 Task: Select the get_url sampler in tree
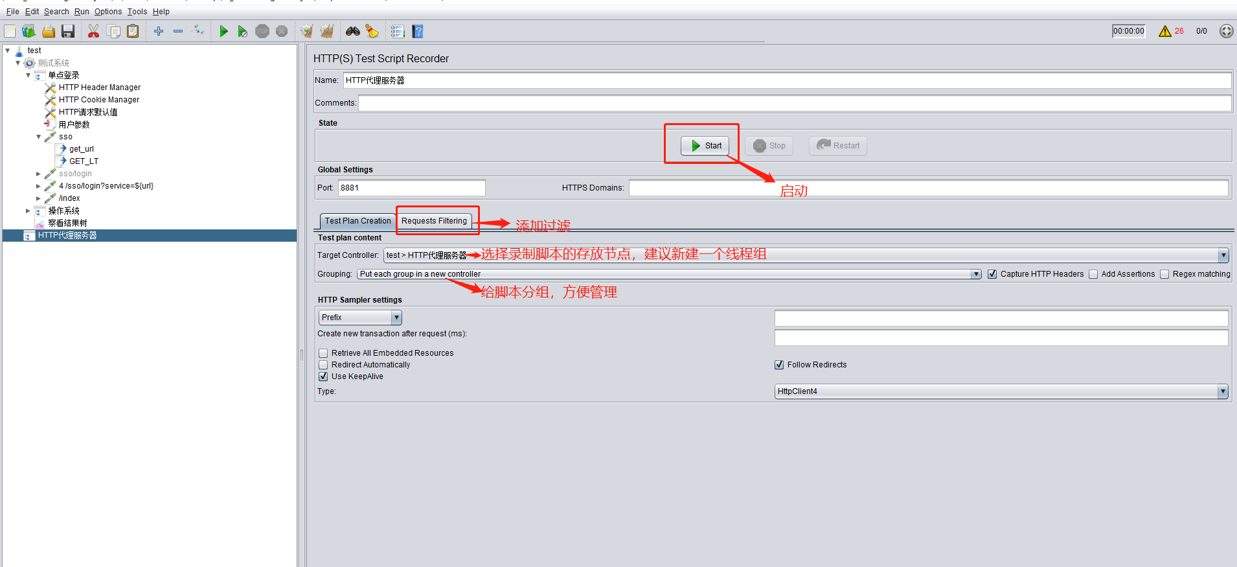pyautogui.click(x=82, y=149)
